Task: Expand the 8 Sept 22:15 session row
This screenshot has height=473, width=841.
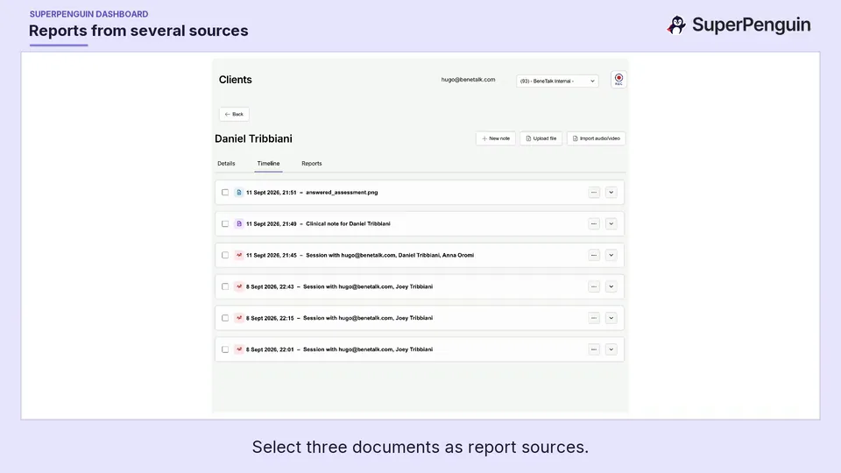Action: [x=611, y=318]
